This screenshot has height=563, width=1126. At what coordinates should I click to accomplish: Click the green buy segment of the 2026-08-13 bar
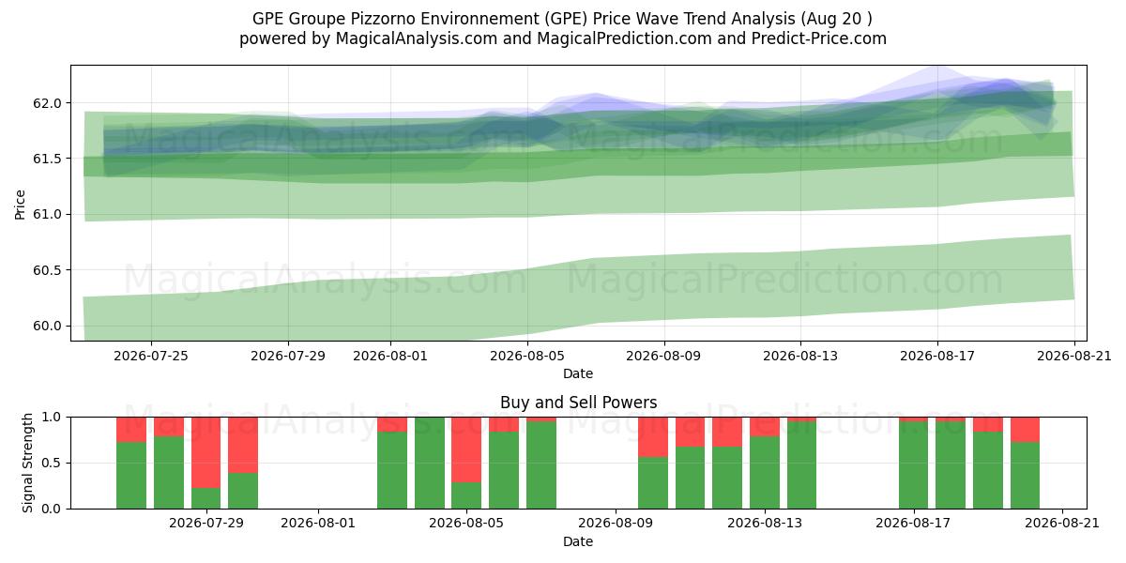click(x=764, y=472)
